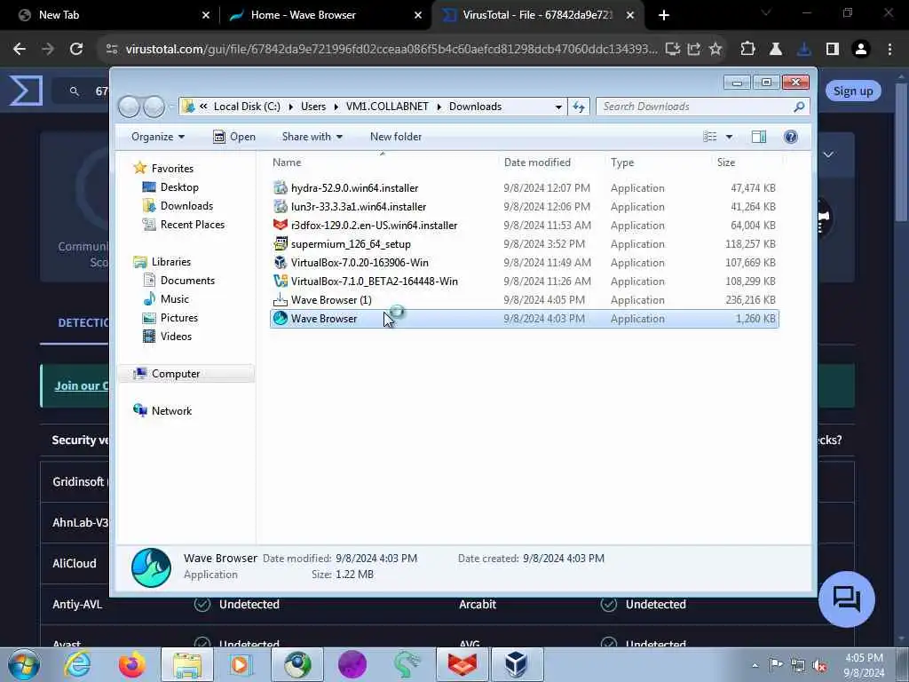Expand the address bar history dropdown arrow
Image resolution: width=909 pixels, height=682 pixels.
tap(558, 107)
